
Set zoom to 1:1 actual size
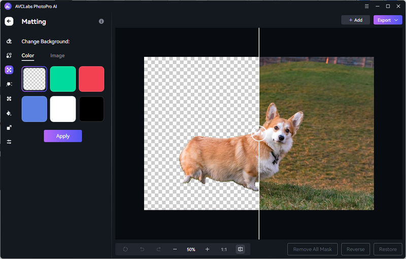click(x=224, y=249)
